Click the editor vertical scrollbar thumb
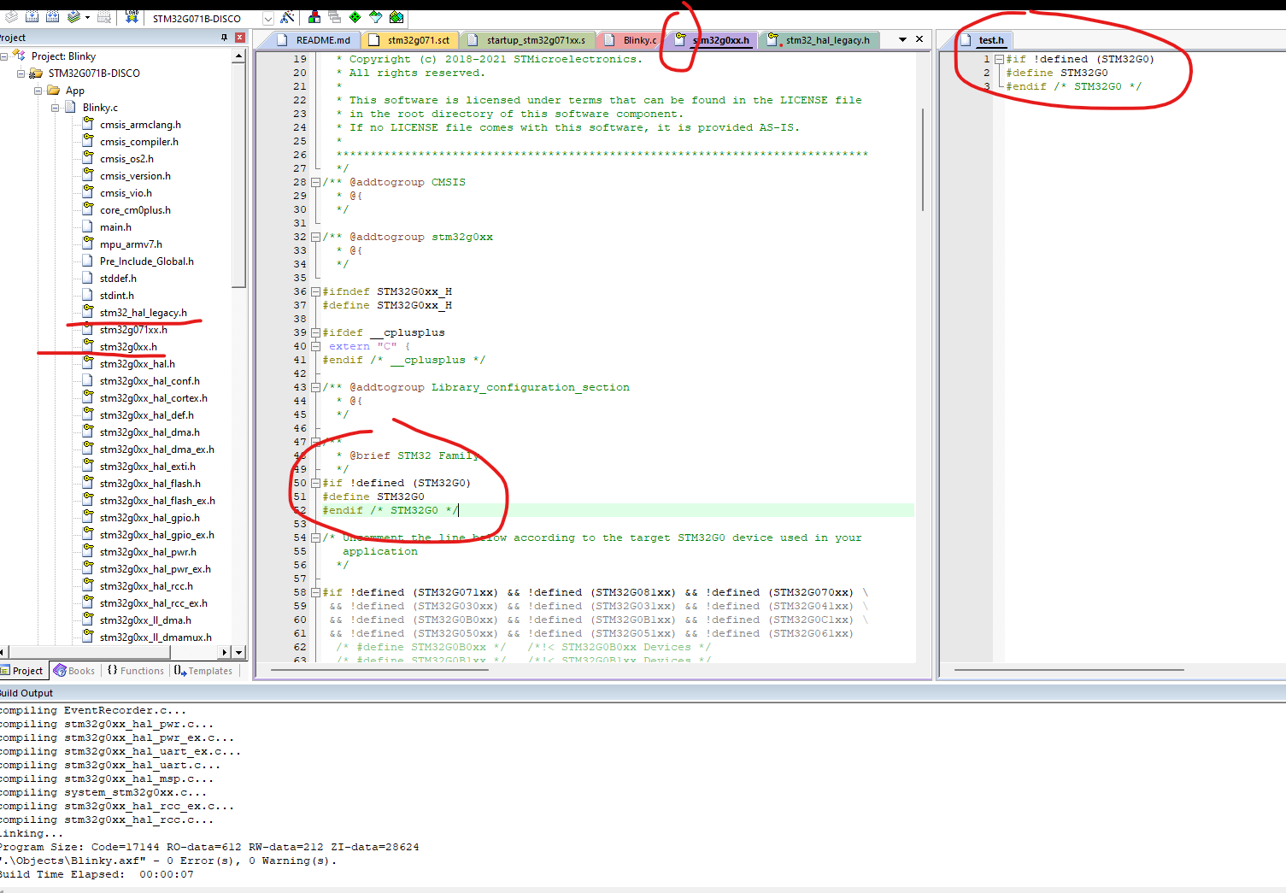Screen dimensions: 1286x893 pyautogui.click(x=923, y=159)
